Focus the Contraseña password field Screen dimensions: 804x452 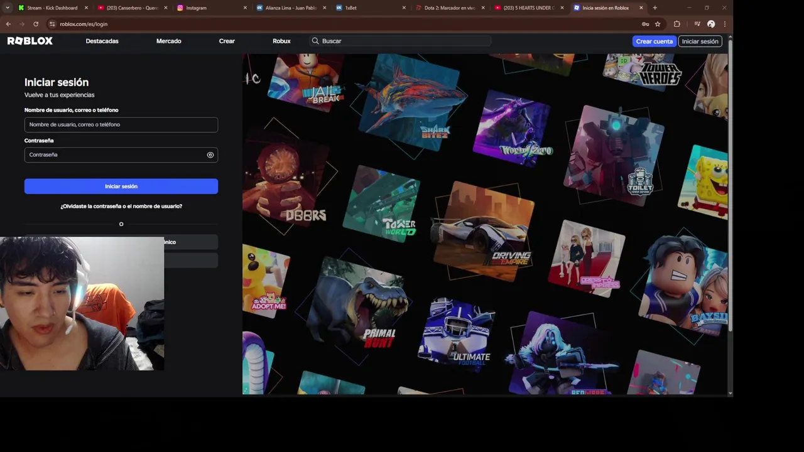pos(121,155)
